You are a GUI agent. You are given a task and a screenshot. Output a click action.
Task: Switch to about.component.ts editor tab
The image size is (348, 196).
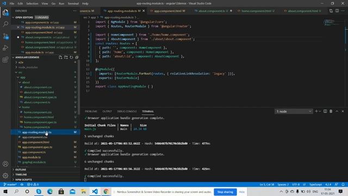click(x=213, y=11)
